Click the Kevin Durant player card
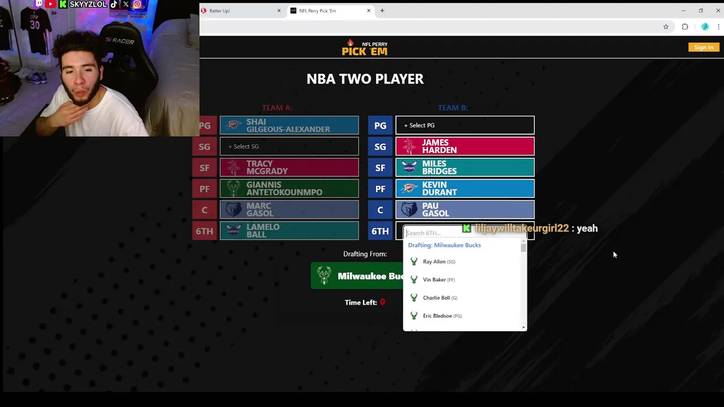This screenshot has height=407, width=724. click(465, 189)
